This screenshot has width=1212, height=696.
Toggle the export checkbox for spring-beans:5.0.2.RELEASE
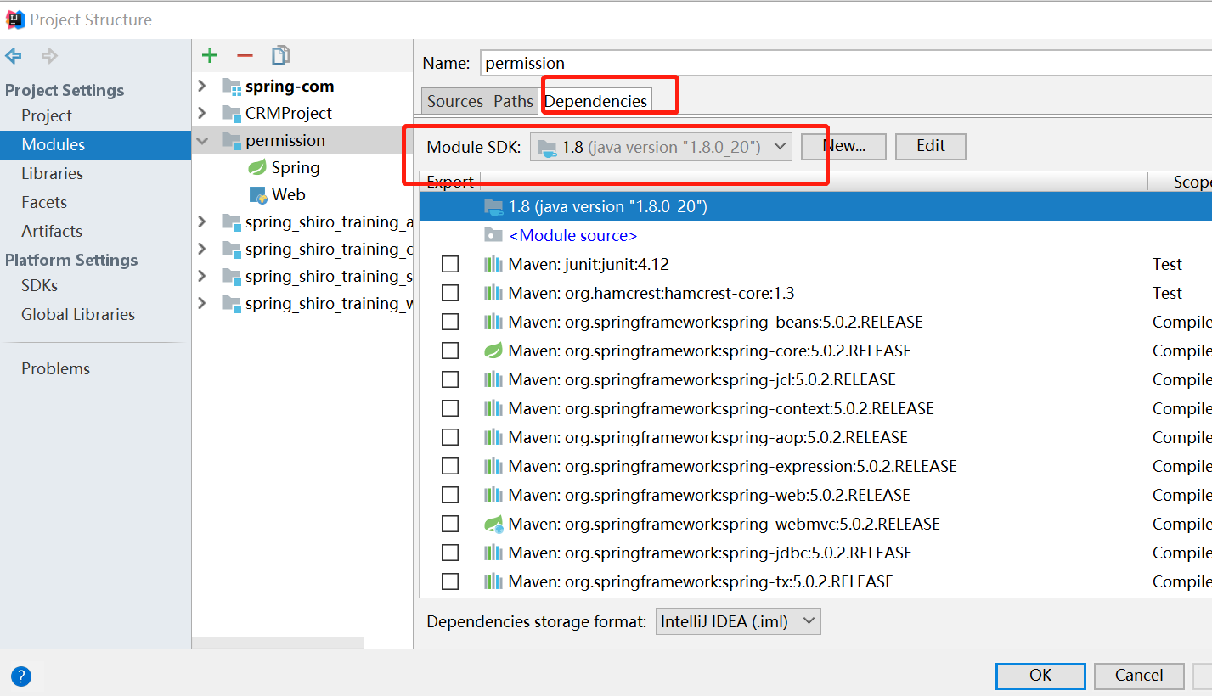coord(450,322)
